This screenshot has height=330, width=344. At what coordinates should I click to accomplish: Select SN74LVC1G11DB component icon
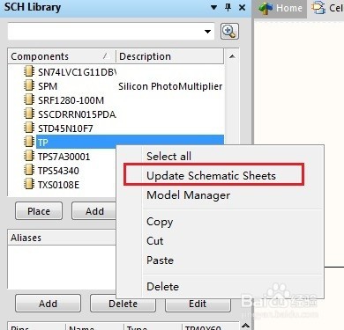click(28, 71)
